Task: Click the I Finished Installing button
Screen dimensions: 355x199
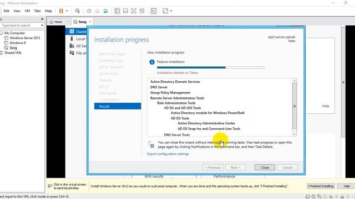Action: (321, 186)
